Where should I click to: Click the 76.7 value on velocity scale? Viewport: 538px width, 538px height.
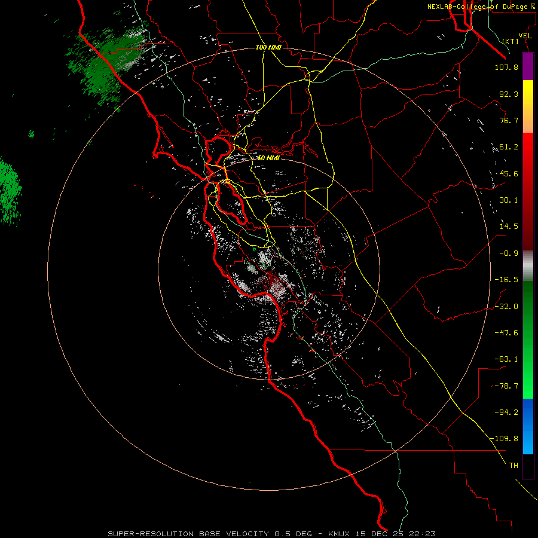pyautogui.click(x=509, y=120)
